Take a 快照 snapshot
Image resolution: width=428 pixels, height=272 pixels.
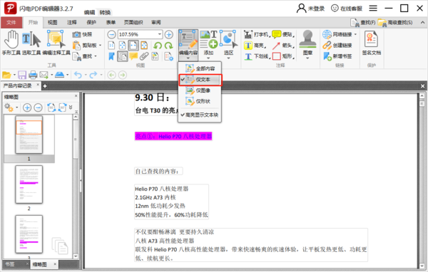83,34
